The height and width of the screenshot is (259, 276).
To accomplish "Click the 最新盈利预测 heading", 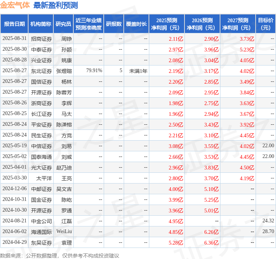I will click(x=56, y=5).
